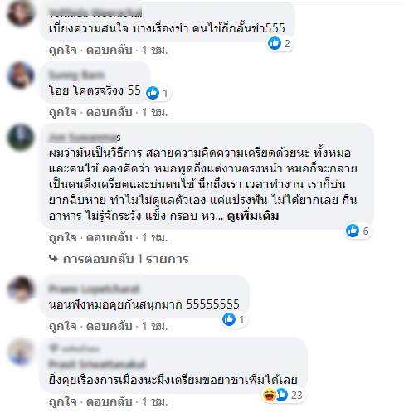Click reply arrow icon before การตอบกลับ 1 รายการ
This screenshot has width=404, height=413.
53,259
